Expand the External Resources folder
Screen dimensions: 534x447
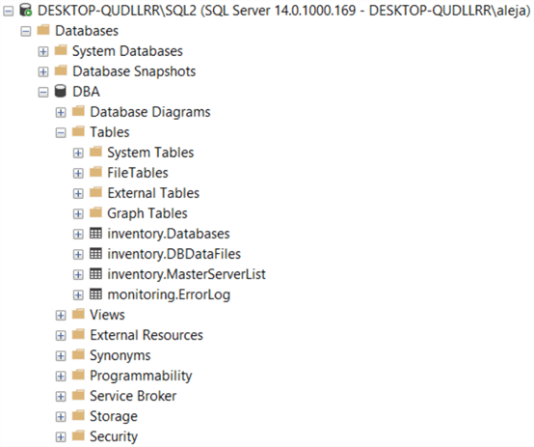coord(61,336)
